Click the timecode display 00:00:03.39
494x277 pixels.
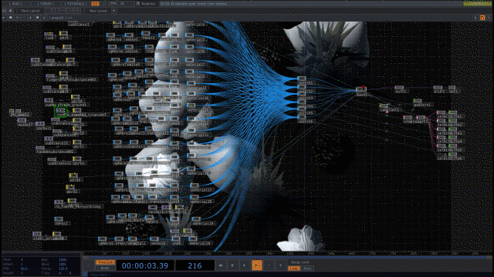(145, 265)
